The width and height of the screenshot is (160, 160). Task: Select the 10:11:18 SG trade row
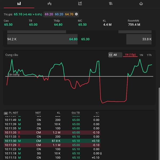coord(52,153)
